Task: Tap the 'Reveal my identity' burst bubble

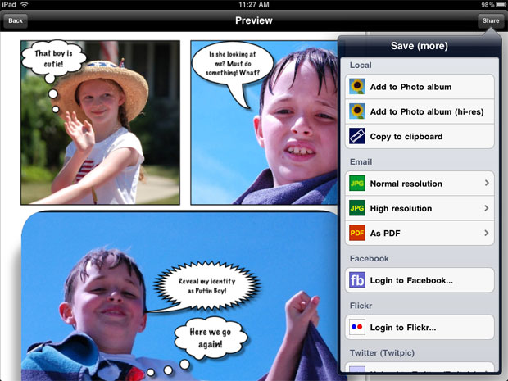Action: coord(206,286)
